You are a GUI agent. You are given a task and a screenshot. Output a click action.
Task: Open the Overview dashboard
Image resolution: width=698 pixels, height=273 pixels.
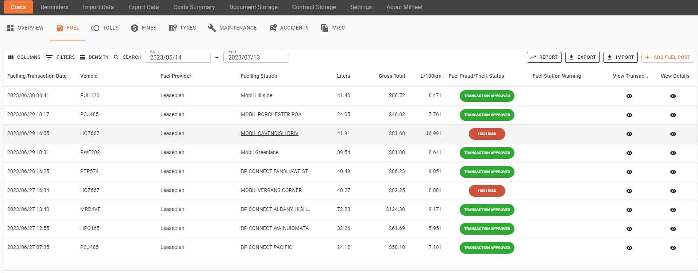(25, 28)
